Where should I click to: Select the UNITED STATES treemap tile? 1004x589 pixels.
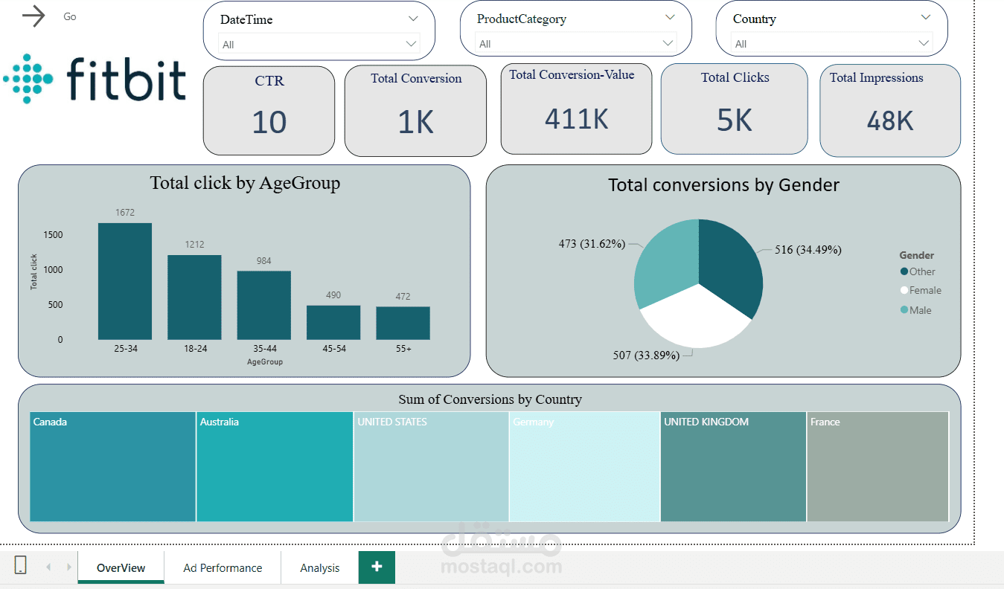432,466
